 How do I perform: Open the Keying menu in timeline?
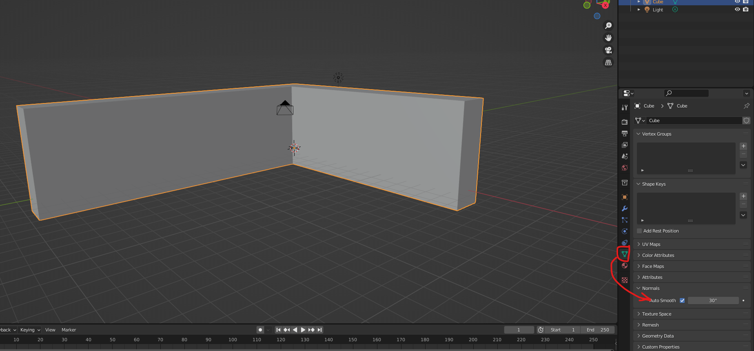pos(30,330)
